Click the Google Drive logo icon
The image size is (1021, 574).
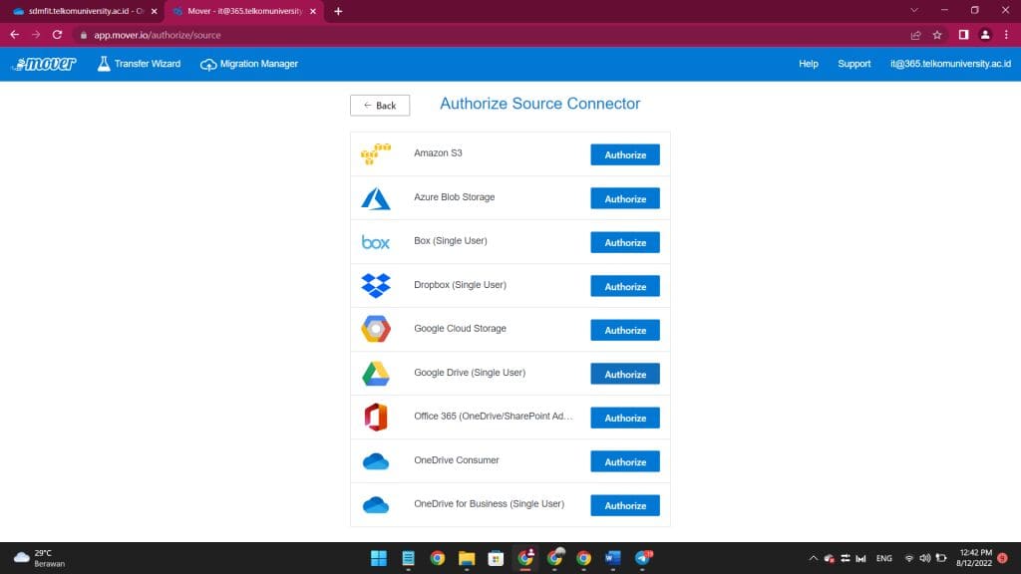(x=376, y=374)
